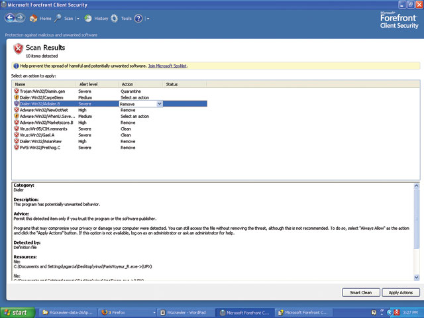Click the Firefox icon in taskbar

pos(105,312)
